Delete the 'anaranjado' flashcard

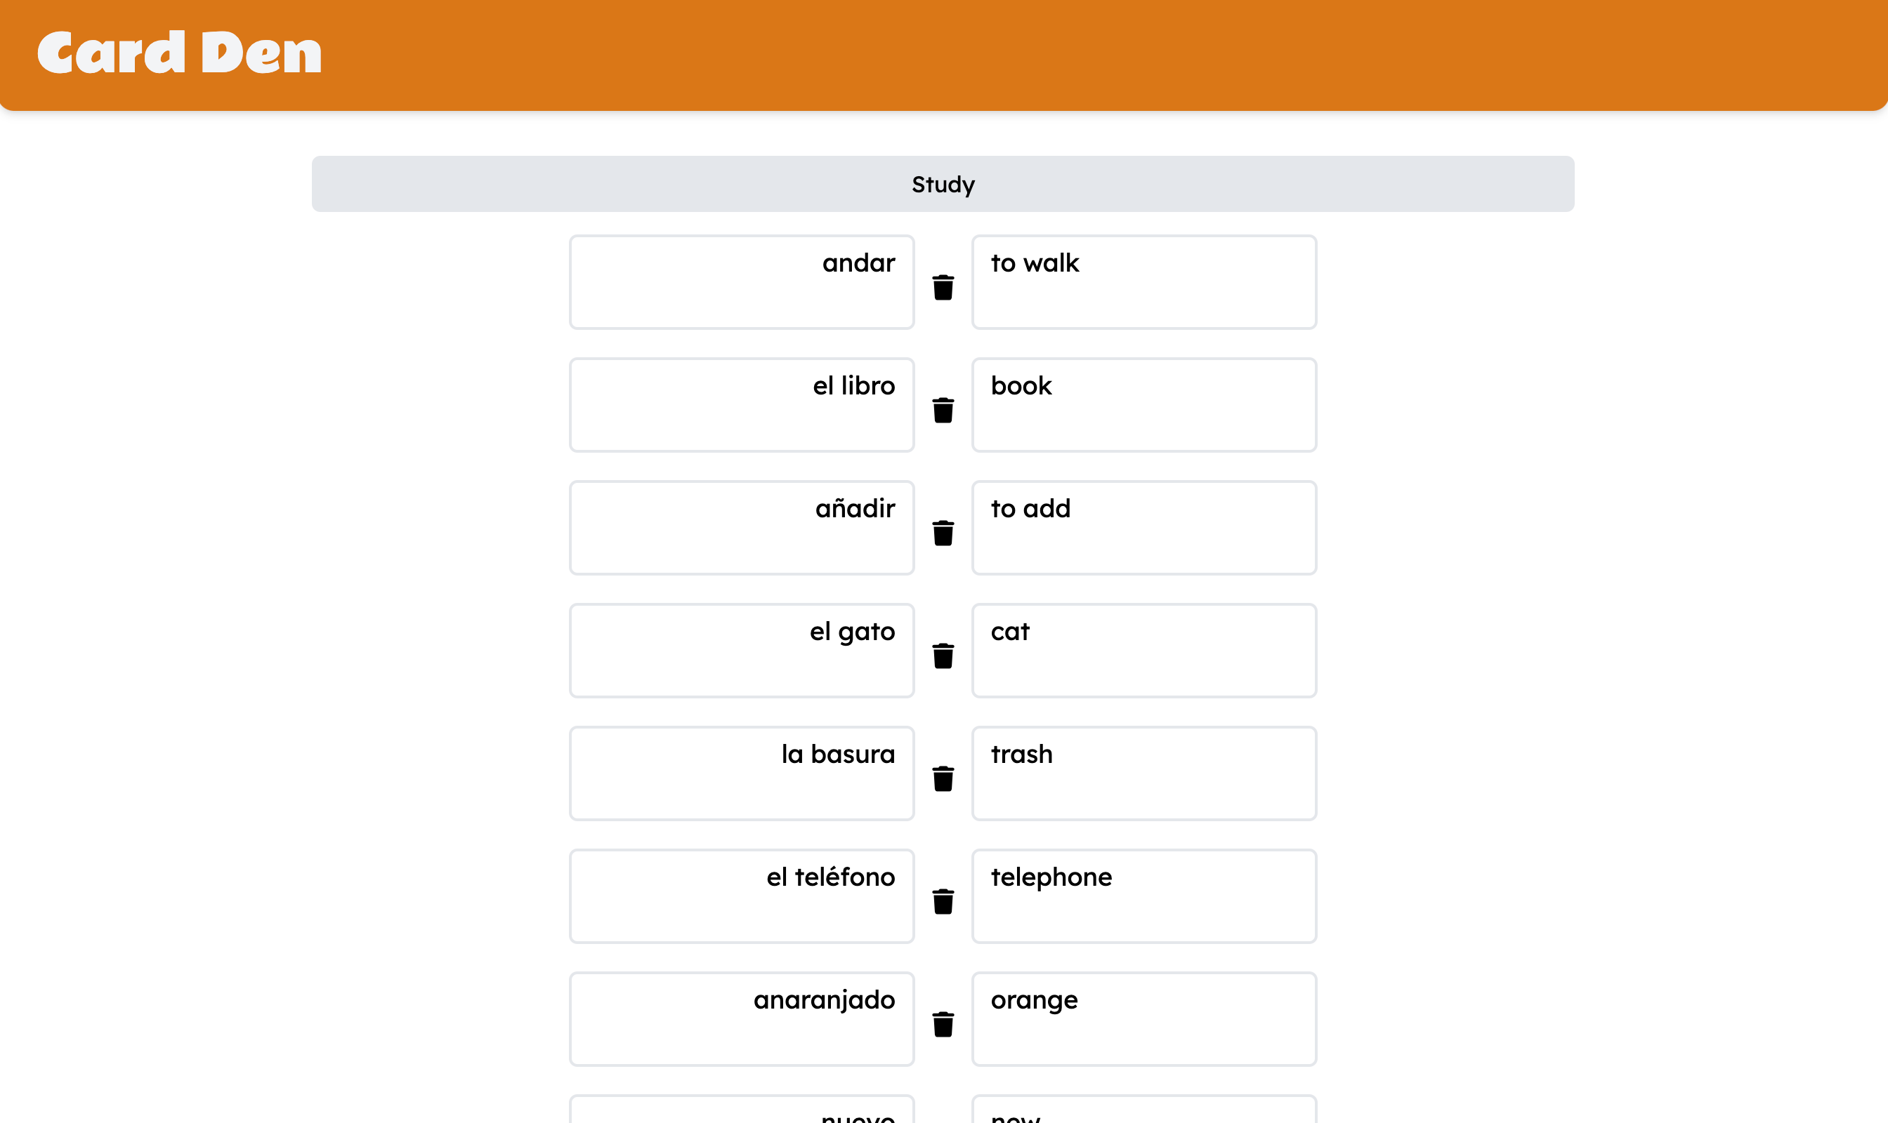click(x=943, y=1025)
